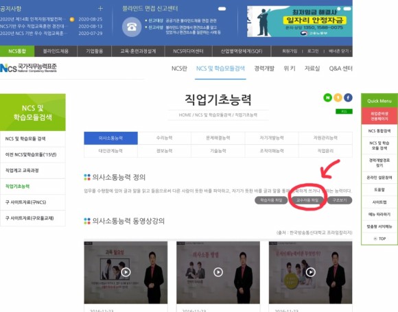Open sidebar item 구 사이트자료(구NCS)
Image resolution: width=398 pixels, height=312 pixels.
click(33, 202)
